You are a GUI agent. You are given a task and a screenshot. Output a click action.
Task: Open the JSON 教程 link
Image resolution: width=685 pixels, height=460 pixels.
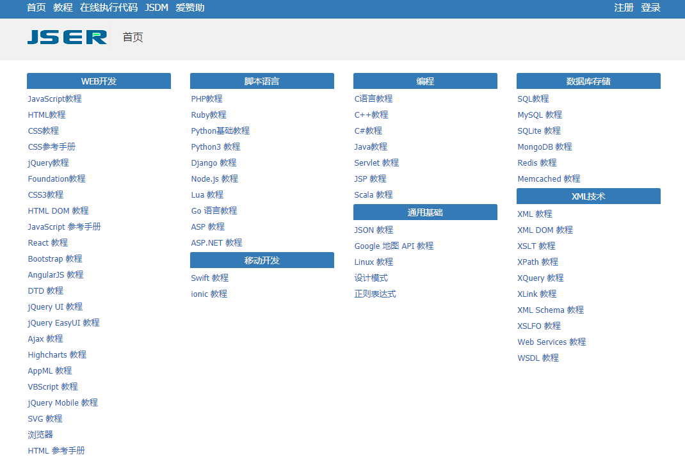tap(373, 230)
